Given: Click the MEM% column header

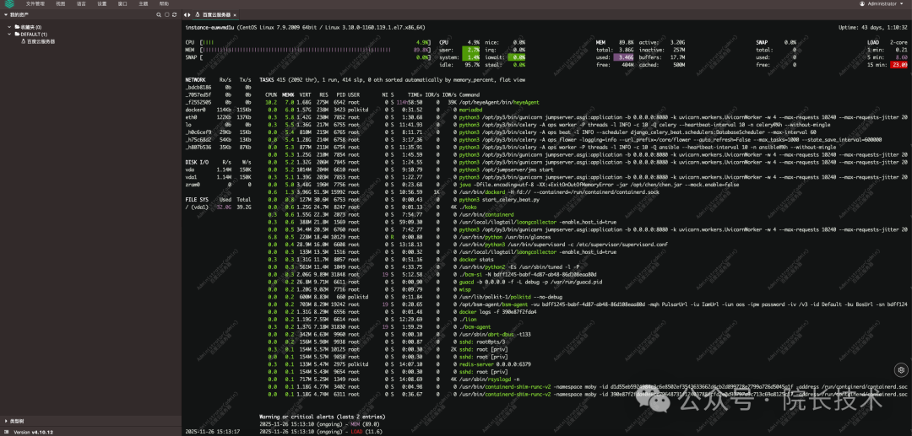Looking at the screenshot, I should coord(288,94).
